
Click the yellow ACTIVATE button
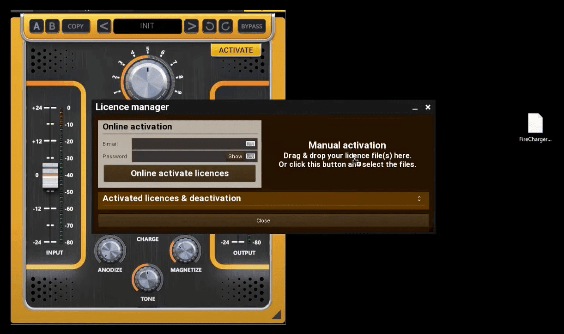[236, 50]
